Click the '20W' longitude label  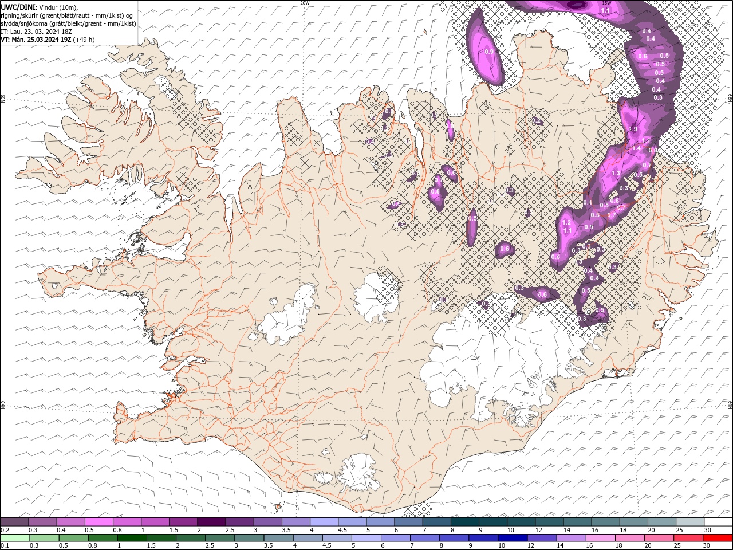pyautogui.click(x=305, y=3)
